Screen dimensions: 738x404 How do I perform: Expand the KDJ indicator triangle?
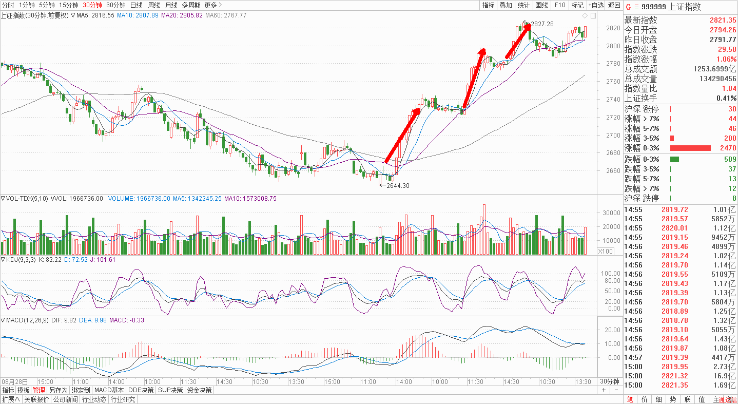3,260
